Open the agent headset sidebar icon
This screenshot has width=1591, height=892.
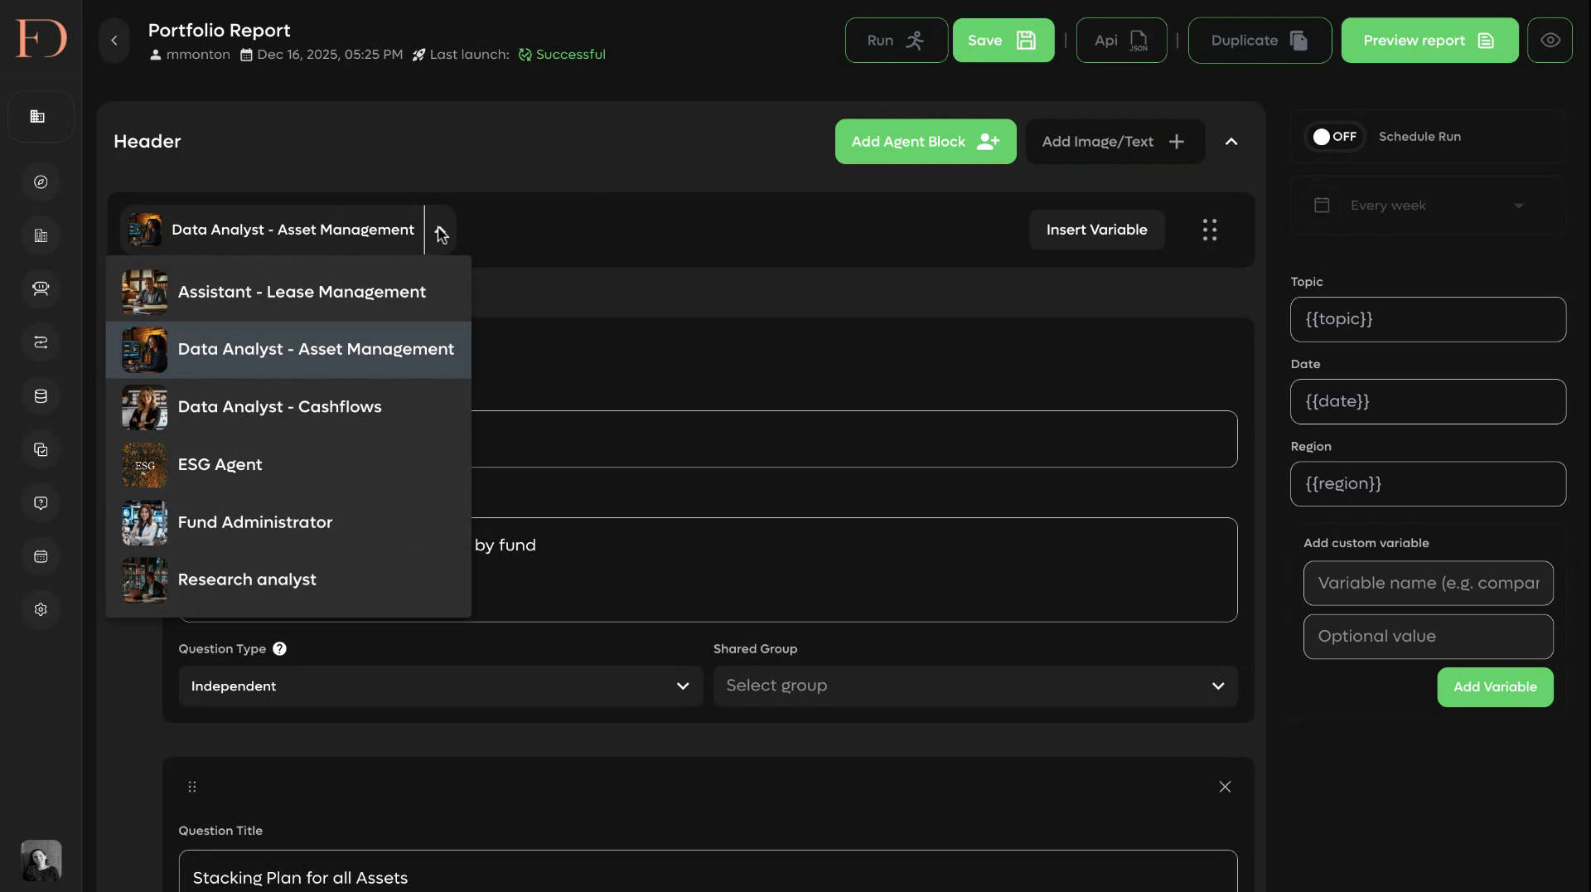click(41, 288)
